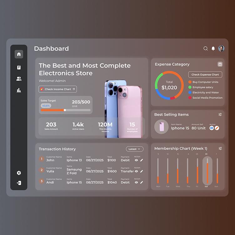View Iphone 15 best selling item

pos(212,128)
